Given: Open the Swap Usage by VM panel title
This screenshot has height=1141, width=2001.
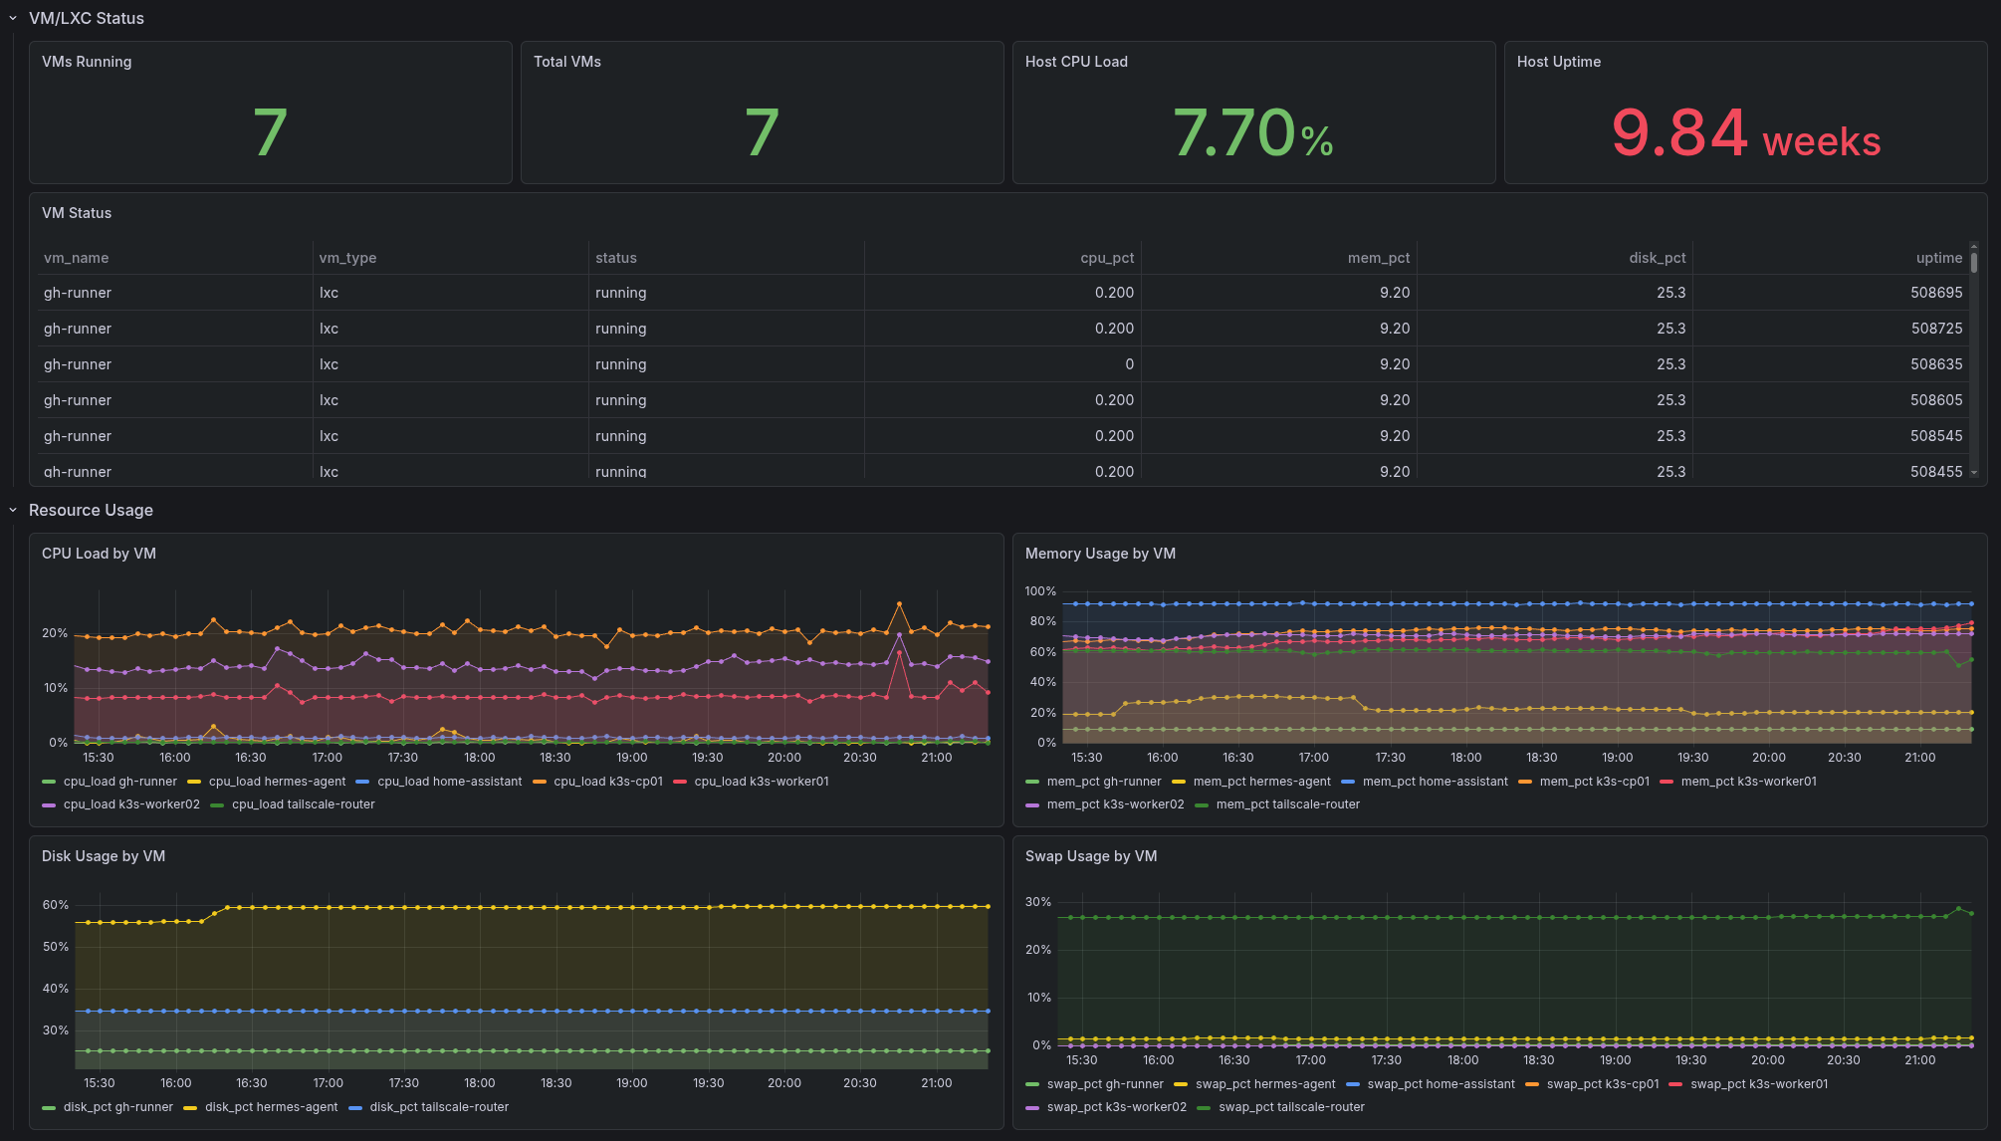Looking at the screenshot, I should pyautogui.click(x=1091, y=856).
